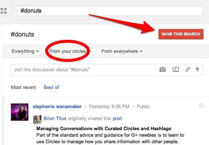
Task: Expand the From everywhere dropdown
Action: (x=122, y=51)
